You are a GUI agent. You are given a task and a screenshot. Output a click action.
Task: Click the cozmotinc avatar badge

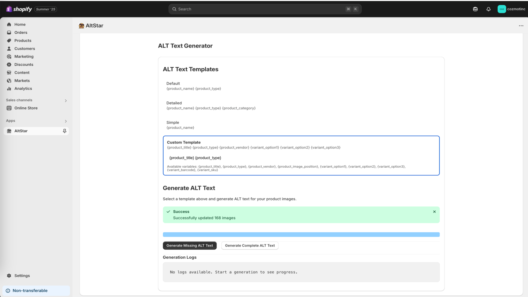tap(502, 9)
